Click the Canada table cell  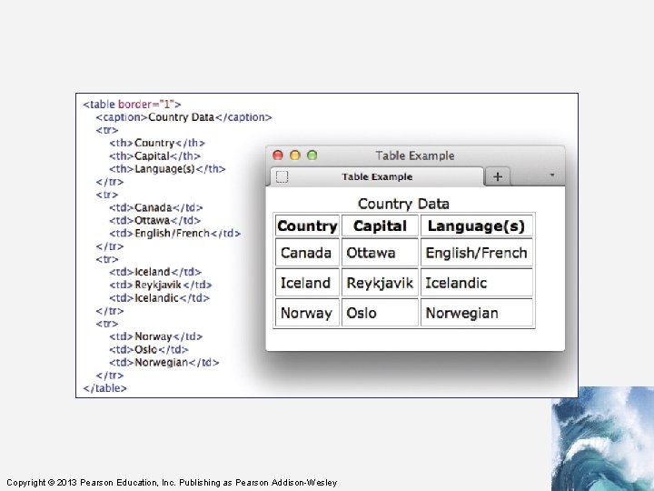click(x=307, y=253)
